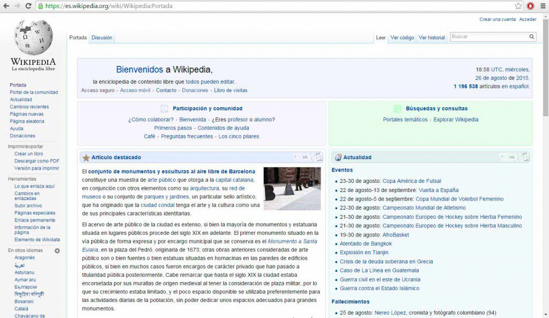Open Páginas especiales link
The height and width of the screenshot is (318, 549).
point(35,213)
